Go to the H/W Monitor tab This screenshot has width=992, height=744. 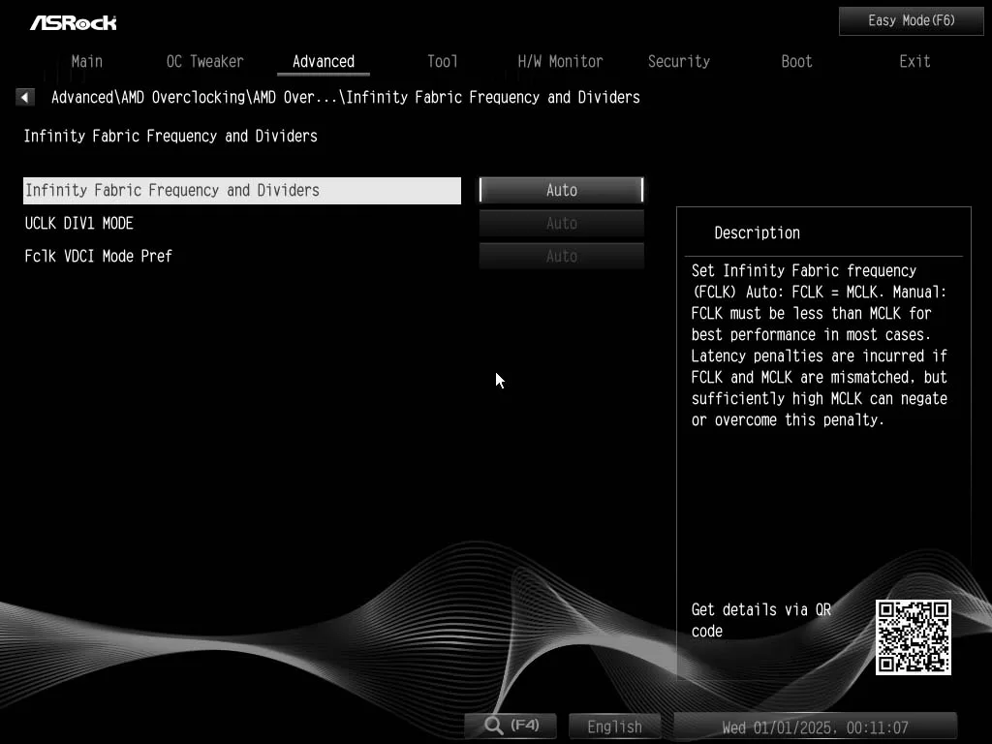[x=560, y=61]
